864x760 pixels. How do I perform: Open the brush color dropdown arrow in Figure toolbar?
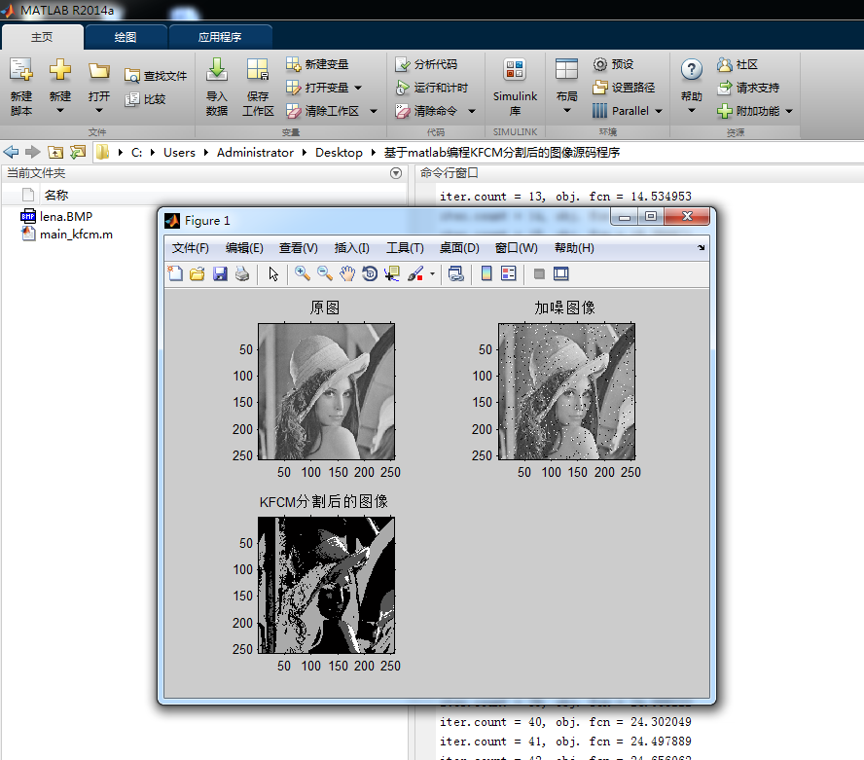[x=432, y=273]
